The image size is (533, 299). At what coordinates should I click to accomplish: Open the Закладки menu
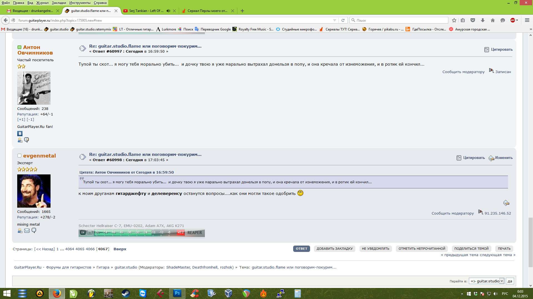click(59, 3)
